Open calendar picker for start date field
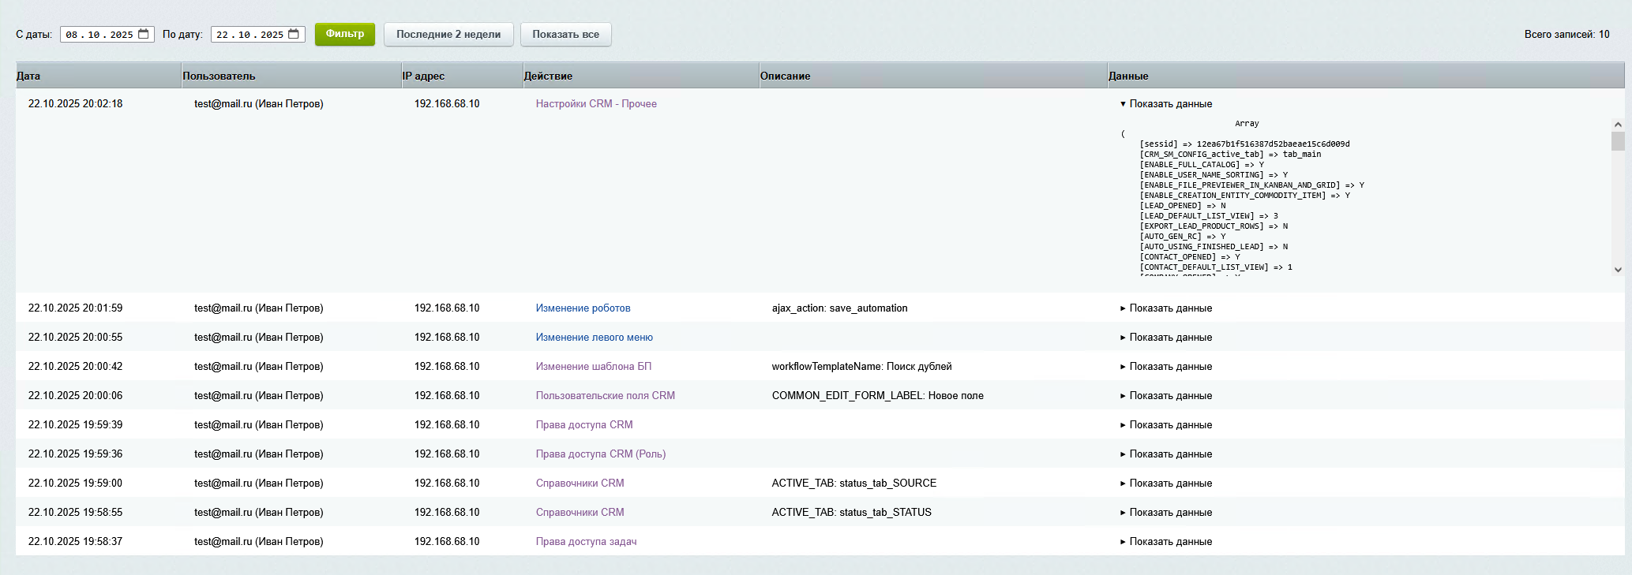1632x575 pixels. (x=144, y=34)
